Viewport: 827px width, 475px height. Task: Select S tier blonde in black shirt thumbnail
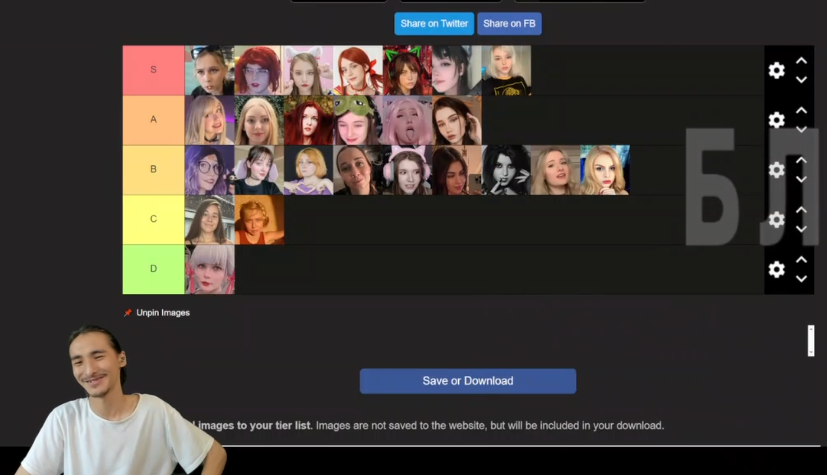click(506, 70)
